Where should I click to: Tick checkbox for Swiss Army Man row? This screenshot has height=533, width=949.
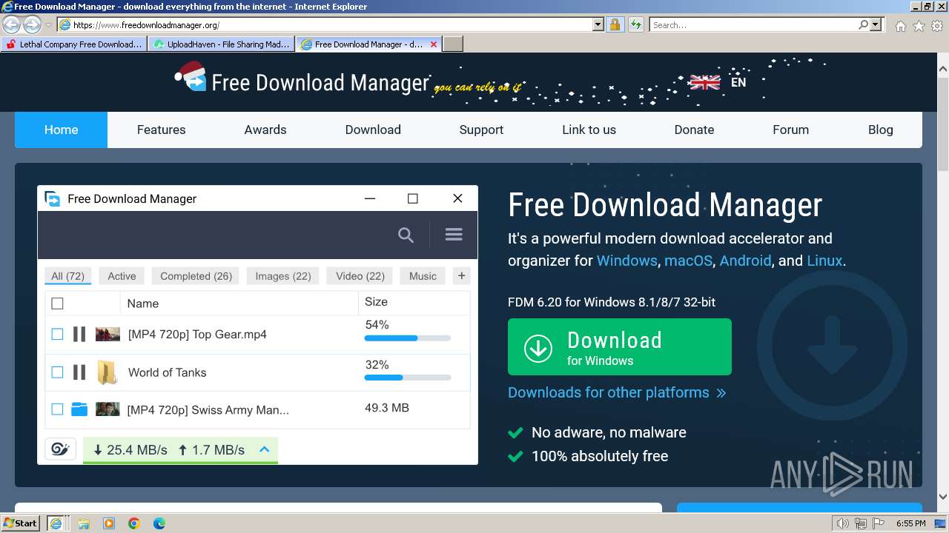point(57,409)
